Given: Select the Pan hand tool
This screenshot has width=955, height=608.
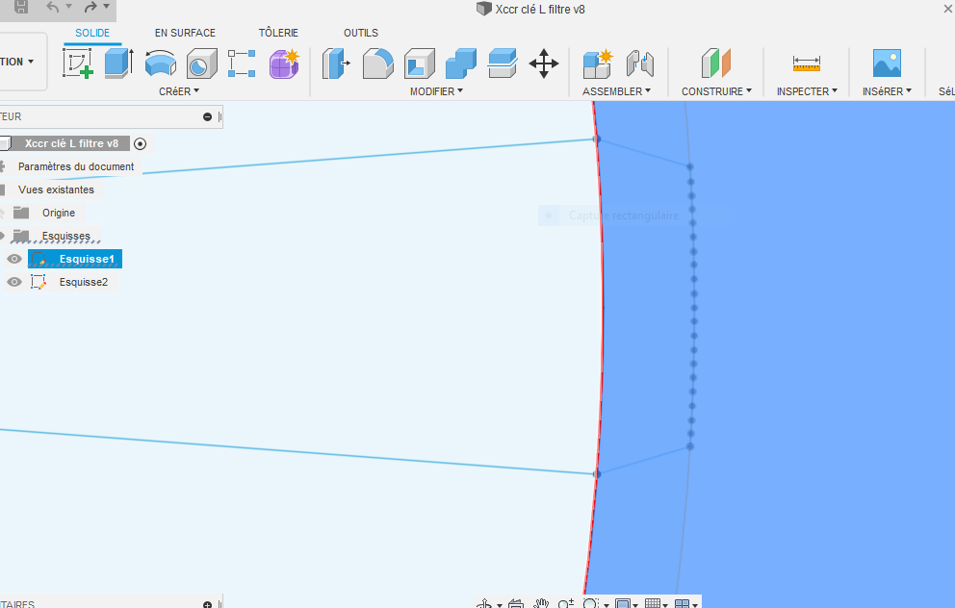Looking at the screenshot, I should pos(541,604).
